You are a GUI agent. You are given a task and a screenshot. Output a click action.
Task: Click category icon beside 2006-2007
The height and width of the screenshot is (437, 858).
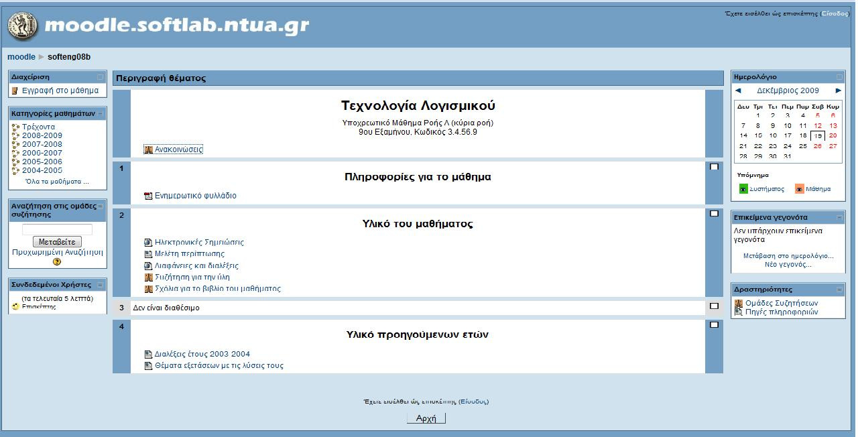pyautogui.click(x=15, y=153)
